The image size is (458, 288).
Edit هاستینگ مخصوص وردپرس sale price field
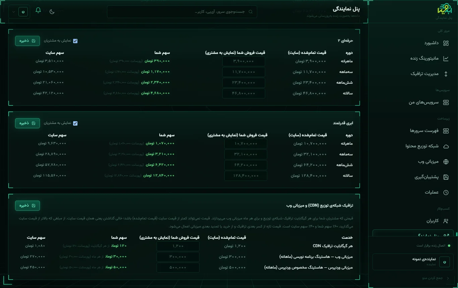pos(178,268)
